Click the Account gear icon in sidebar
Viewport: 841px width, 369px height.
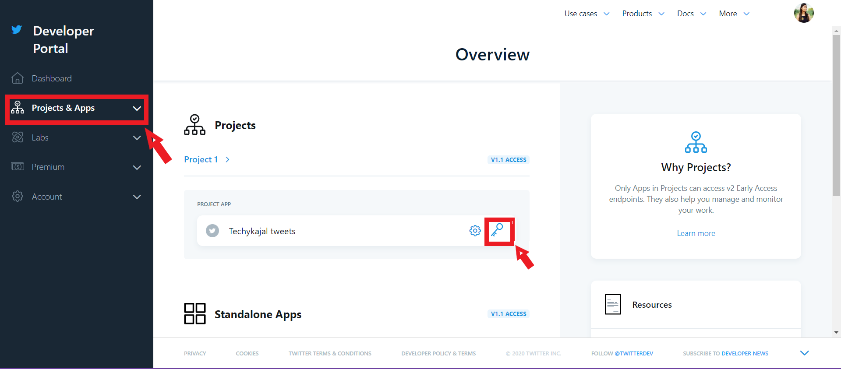[x=18, y=196]
